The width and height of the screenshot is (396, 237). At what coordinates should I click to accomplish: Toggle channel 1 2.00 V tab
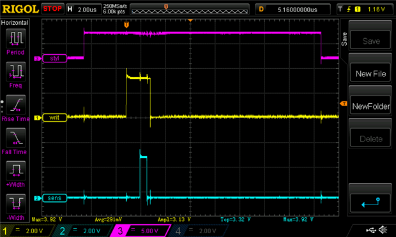[27, 231]
